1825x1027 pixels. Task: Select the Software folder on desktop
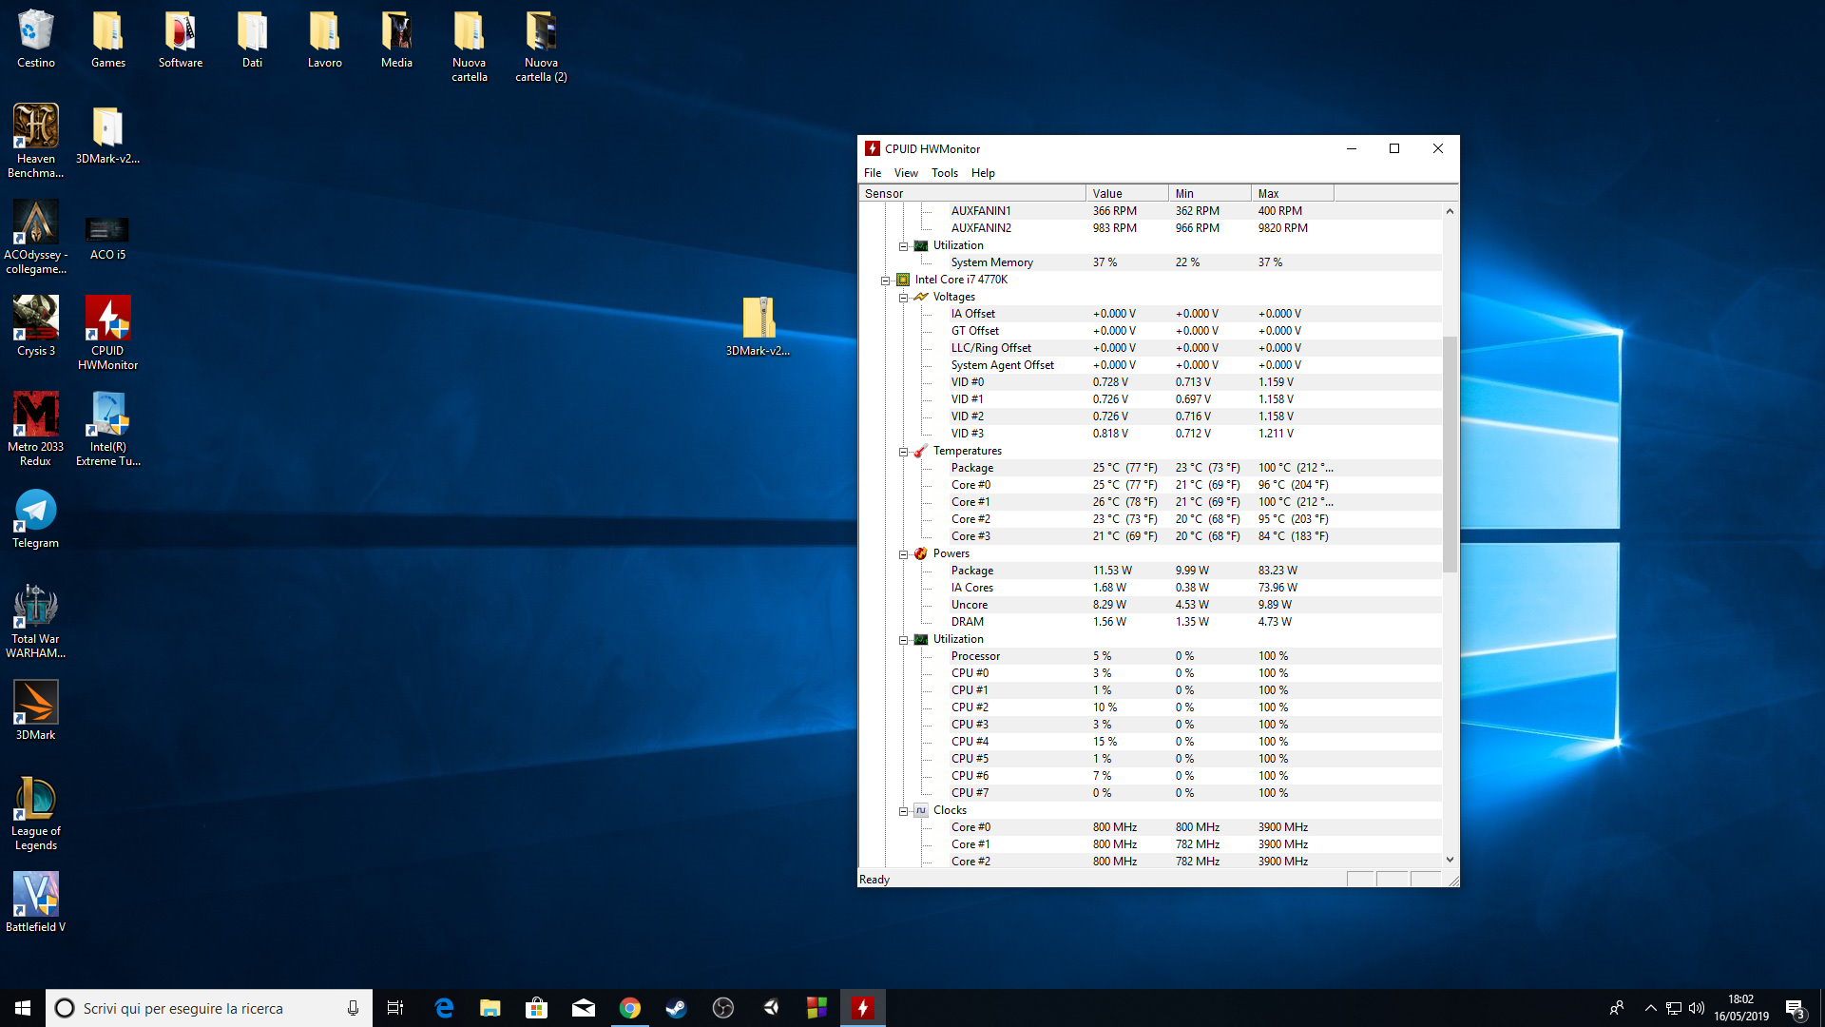point(181,40)
